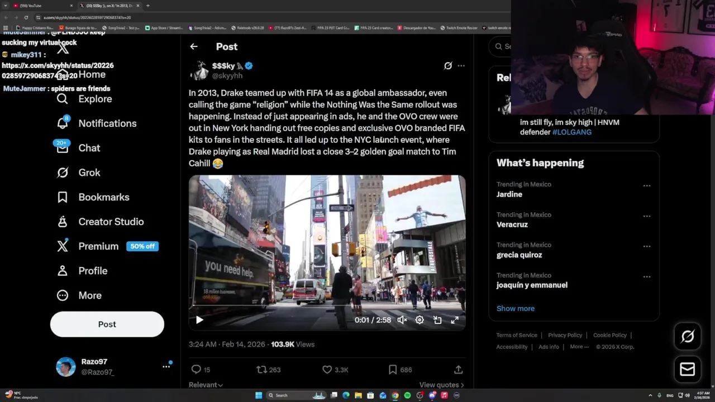Open floating Grok button at bottom right
Screen dimensions: 715x402
(688, 336)
